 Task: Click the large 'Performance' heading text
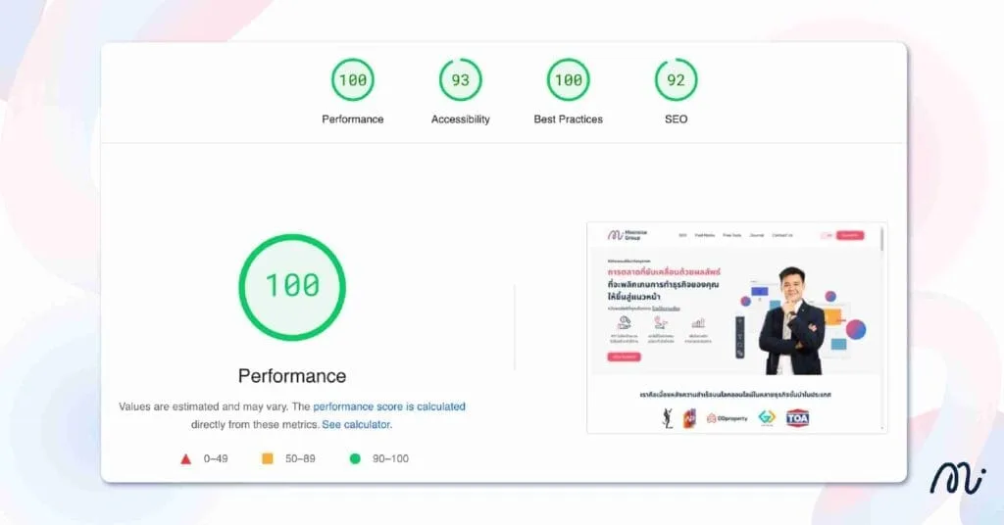[292, 376]
